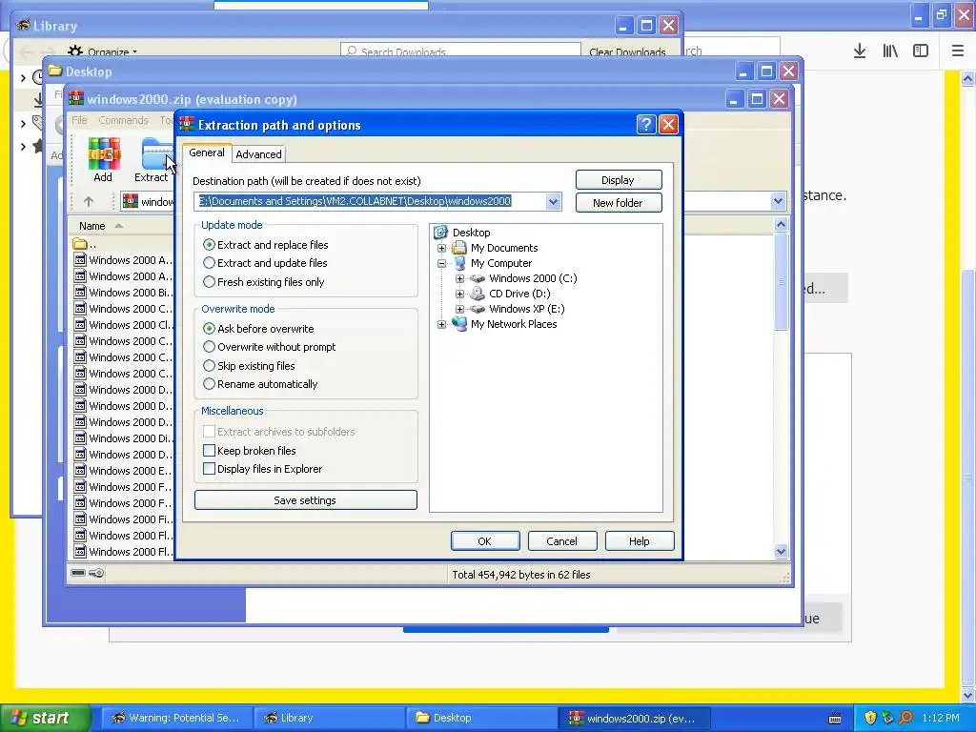
Task: Click the parent folder '..' entry
Action: coord(85,244)
